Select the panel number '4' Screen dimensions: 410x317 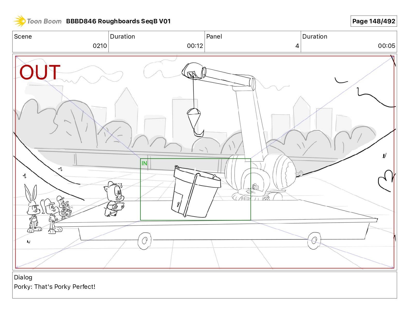click(x=297, y=46)
